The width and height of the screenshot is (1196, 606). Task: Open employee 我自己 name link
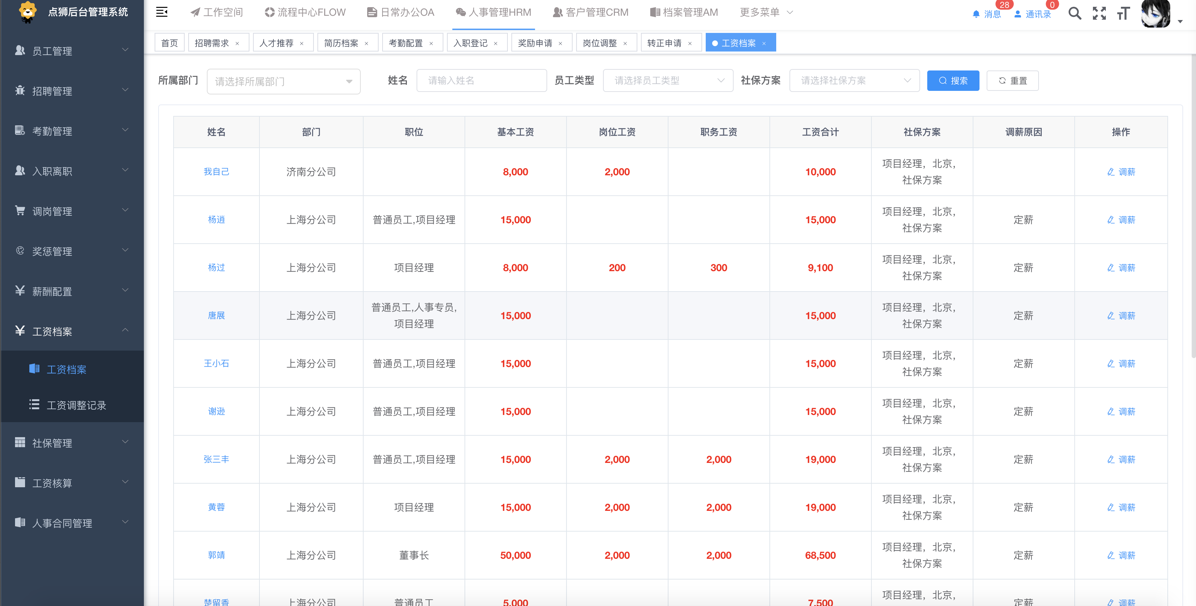[x=217, y=172]
